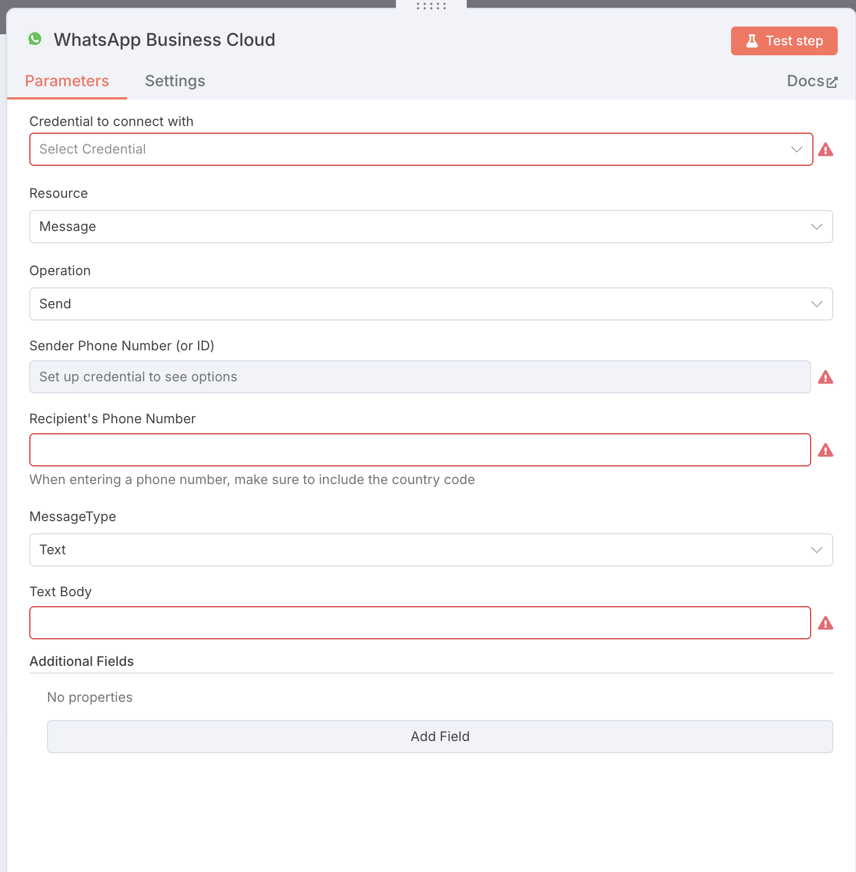
Task: Open the Operation dropdown showing Send
Action: click(431, 304)
